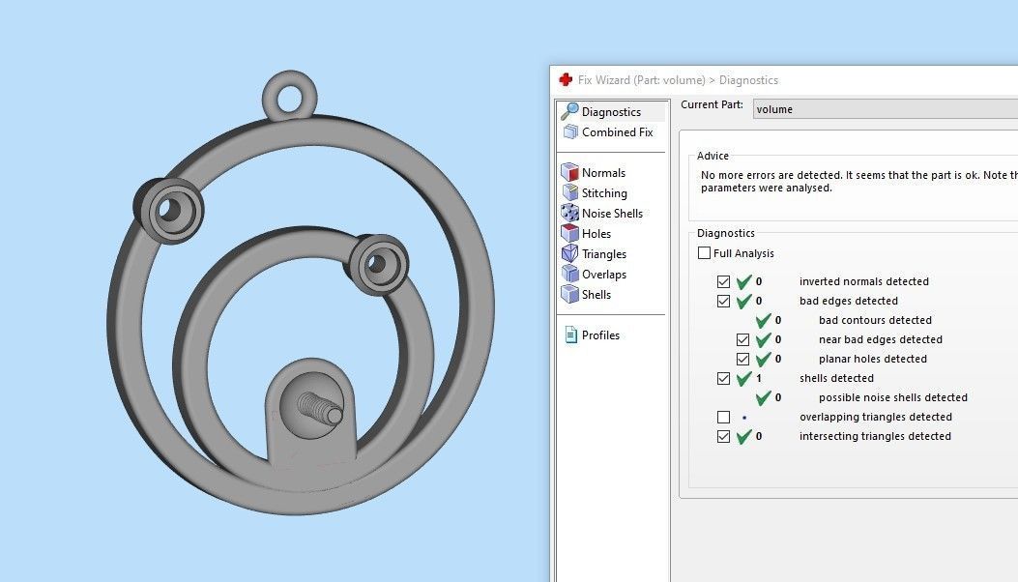Toggle the near bad edges detected checkbox
Viewport: 1018px width, 582px height.
(x=742, y=339)
